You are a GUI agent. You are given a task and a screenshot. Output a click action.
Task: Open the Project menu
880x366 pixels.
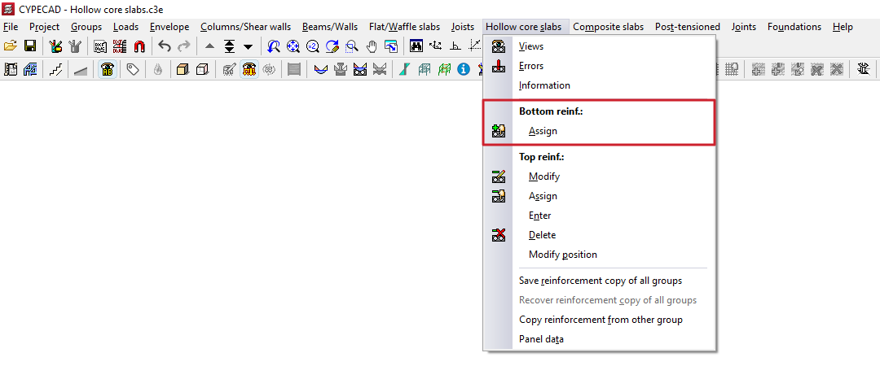point(44,27)
